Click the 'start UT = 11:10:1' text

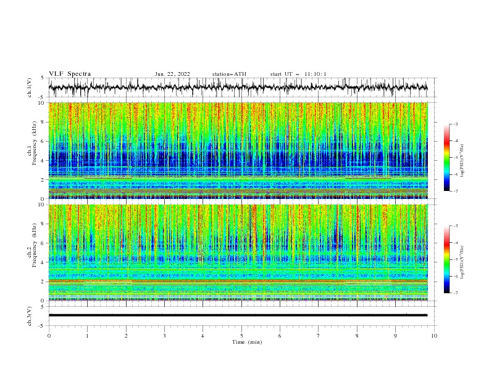point(298,74)
